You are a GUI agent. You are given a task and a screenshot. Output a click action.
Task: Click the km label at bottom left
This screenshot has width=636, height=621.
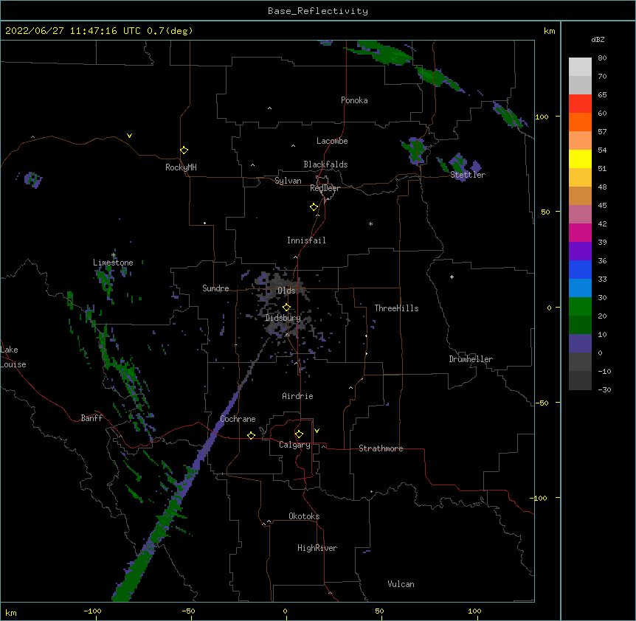click(11, 612)
